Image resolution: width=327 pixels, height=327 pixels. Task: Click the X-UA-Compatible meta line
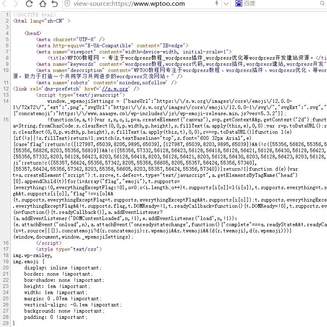pyautogui.click(x=112, y=46)
